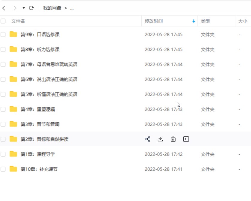Open folder name 第9章：口语选修课
The image size is (251, 201).
40,34
